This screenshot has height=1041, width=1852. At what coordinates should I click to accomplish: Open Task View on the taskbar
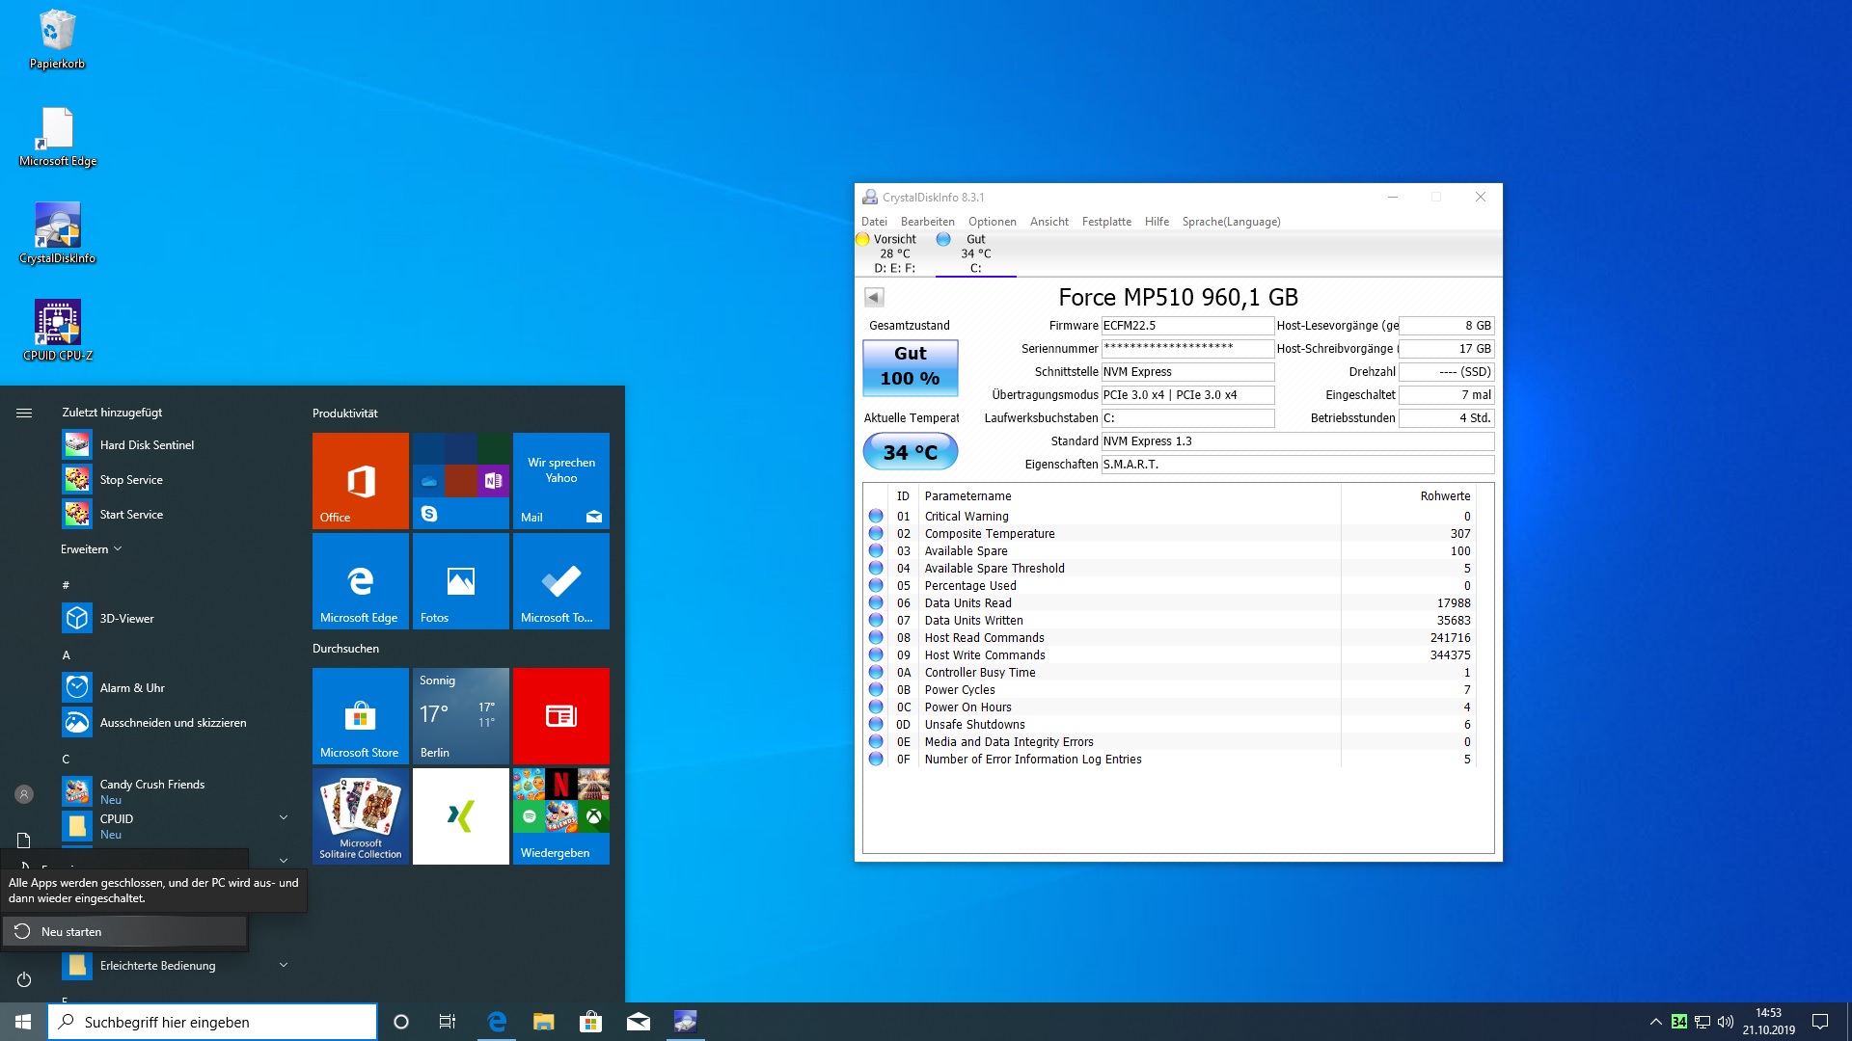447,1022
